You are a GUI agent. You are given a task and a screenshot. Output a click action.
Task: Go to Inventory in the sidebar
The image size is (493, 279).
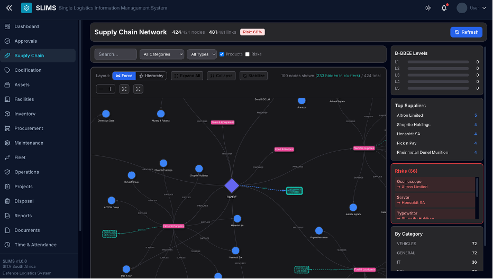click(x=25, y=114)
